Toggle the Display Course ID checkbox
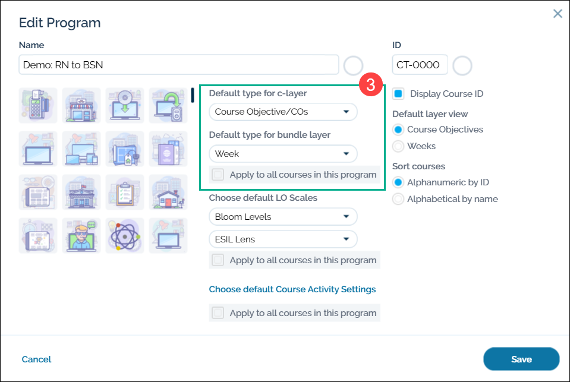 398,94
